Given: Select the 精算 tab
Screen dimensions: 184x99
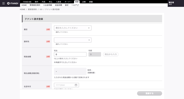Looking at the screenshot, I should [77, 2].
